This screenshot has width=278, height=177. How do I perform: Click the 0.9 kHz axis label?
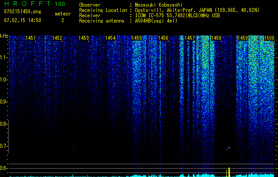[4, 102]
